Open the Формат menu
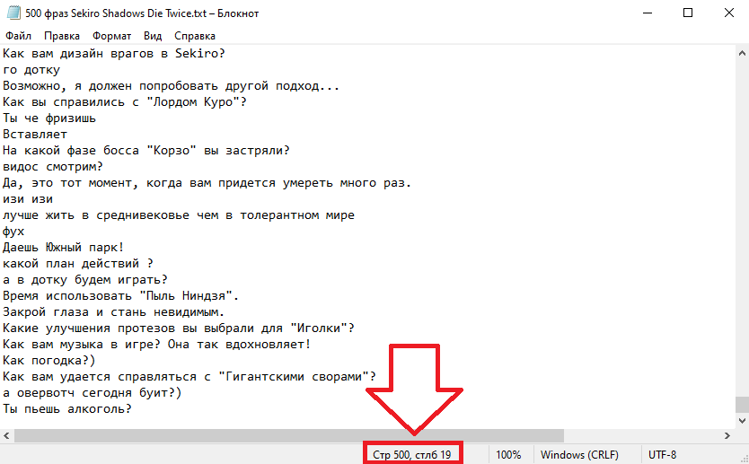Viewport: 749px width, 464px height. click(111, 36)
